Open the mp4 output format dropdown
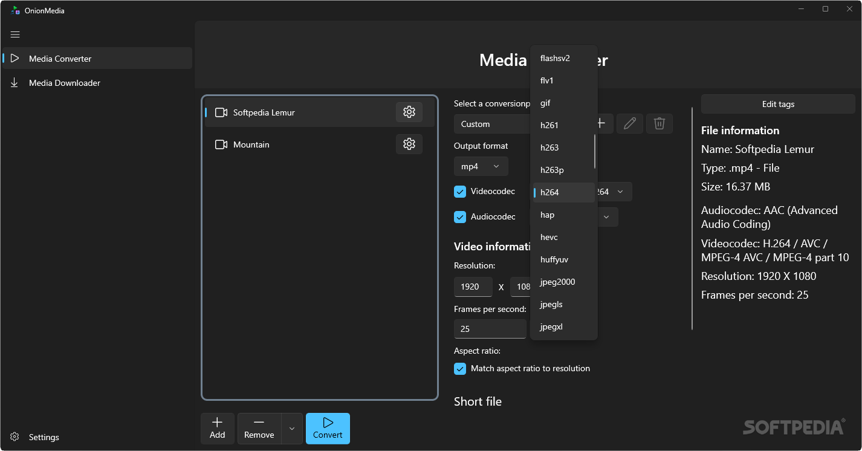Image resolution: width=862 pixels, height=451 pixels. (x=481, y=166)
